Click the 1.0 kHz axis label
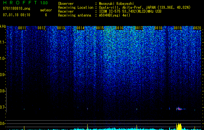This screenshot has width=204, height=130. 3,58
